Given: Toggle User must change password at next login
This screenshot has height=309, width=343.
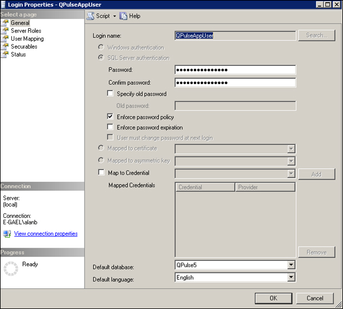Looking at the screenshot, I should pyautogui.click(x=110, y=137).
